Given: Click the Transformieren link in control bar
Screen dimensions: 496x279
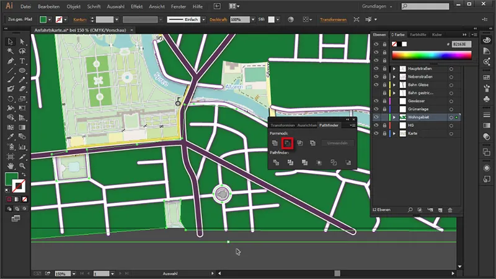Looking at the screenshot, I should [333, 20].
